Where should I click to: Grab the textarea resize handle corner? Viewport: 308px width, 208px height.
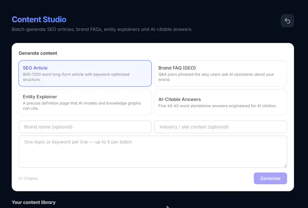pyautogui.click(x=285, y=166)
